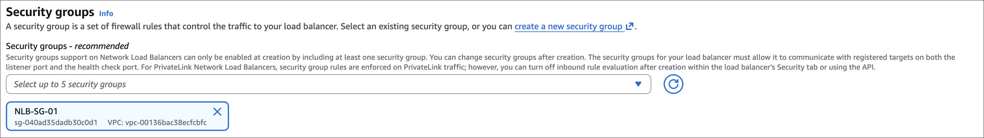Click the PrivateLink traffic helper text line
Screen dimensions: 984x138
[x=420, y=67]
